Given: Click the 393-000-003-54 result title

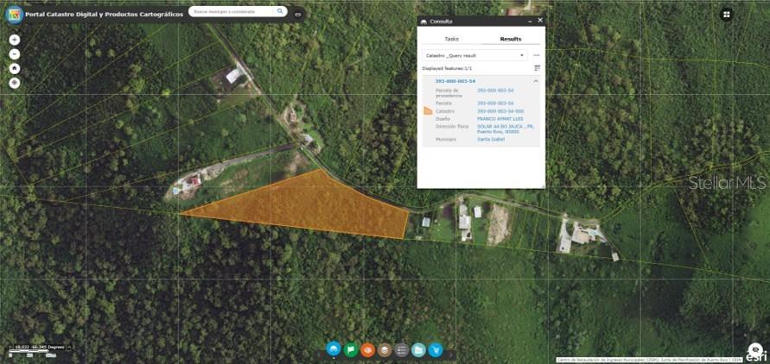Looking at the screenshot, I should pyautogui.click(x=455, y=81).
